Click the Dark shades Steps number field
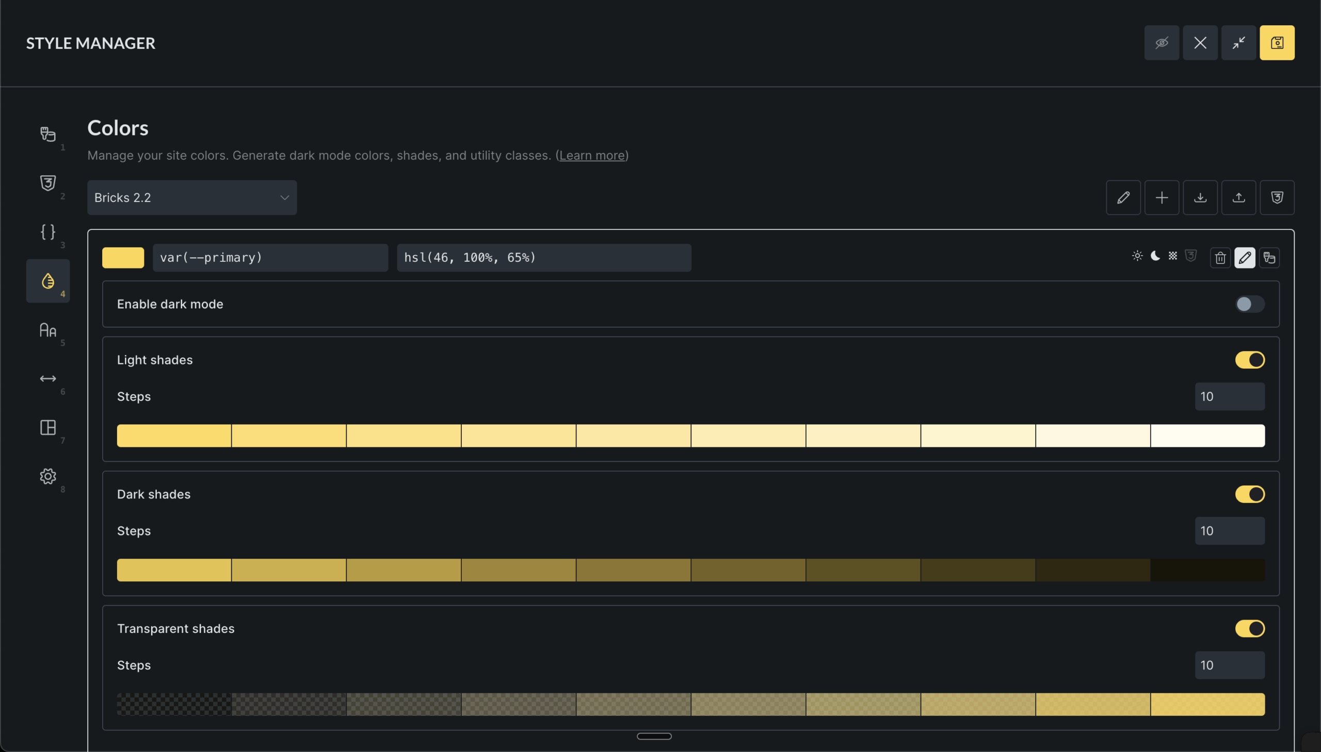Screen dimensions: 1321x752 click(1229, 531)
